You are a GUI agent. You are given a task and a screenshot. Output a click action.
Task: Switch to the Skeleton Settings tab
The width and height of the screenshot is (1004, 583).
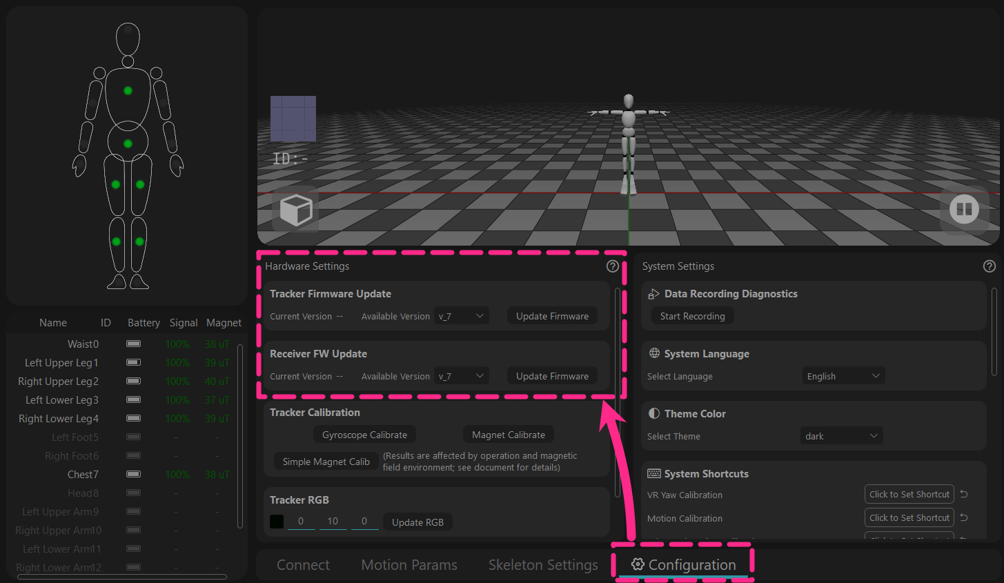pyautogui.click(x=543, y=565)
